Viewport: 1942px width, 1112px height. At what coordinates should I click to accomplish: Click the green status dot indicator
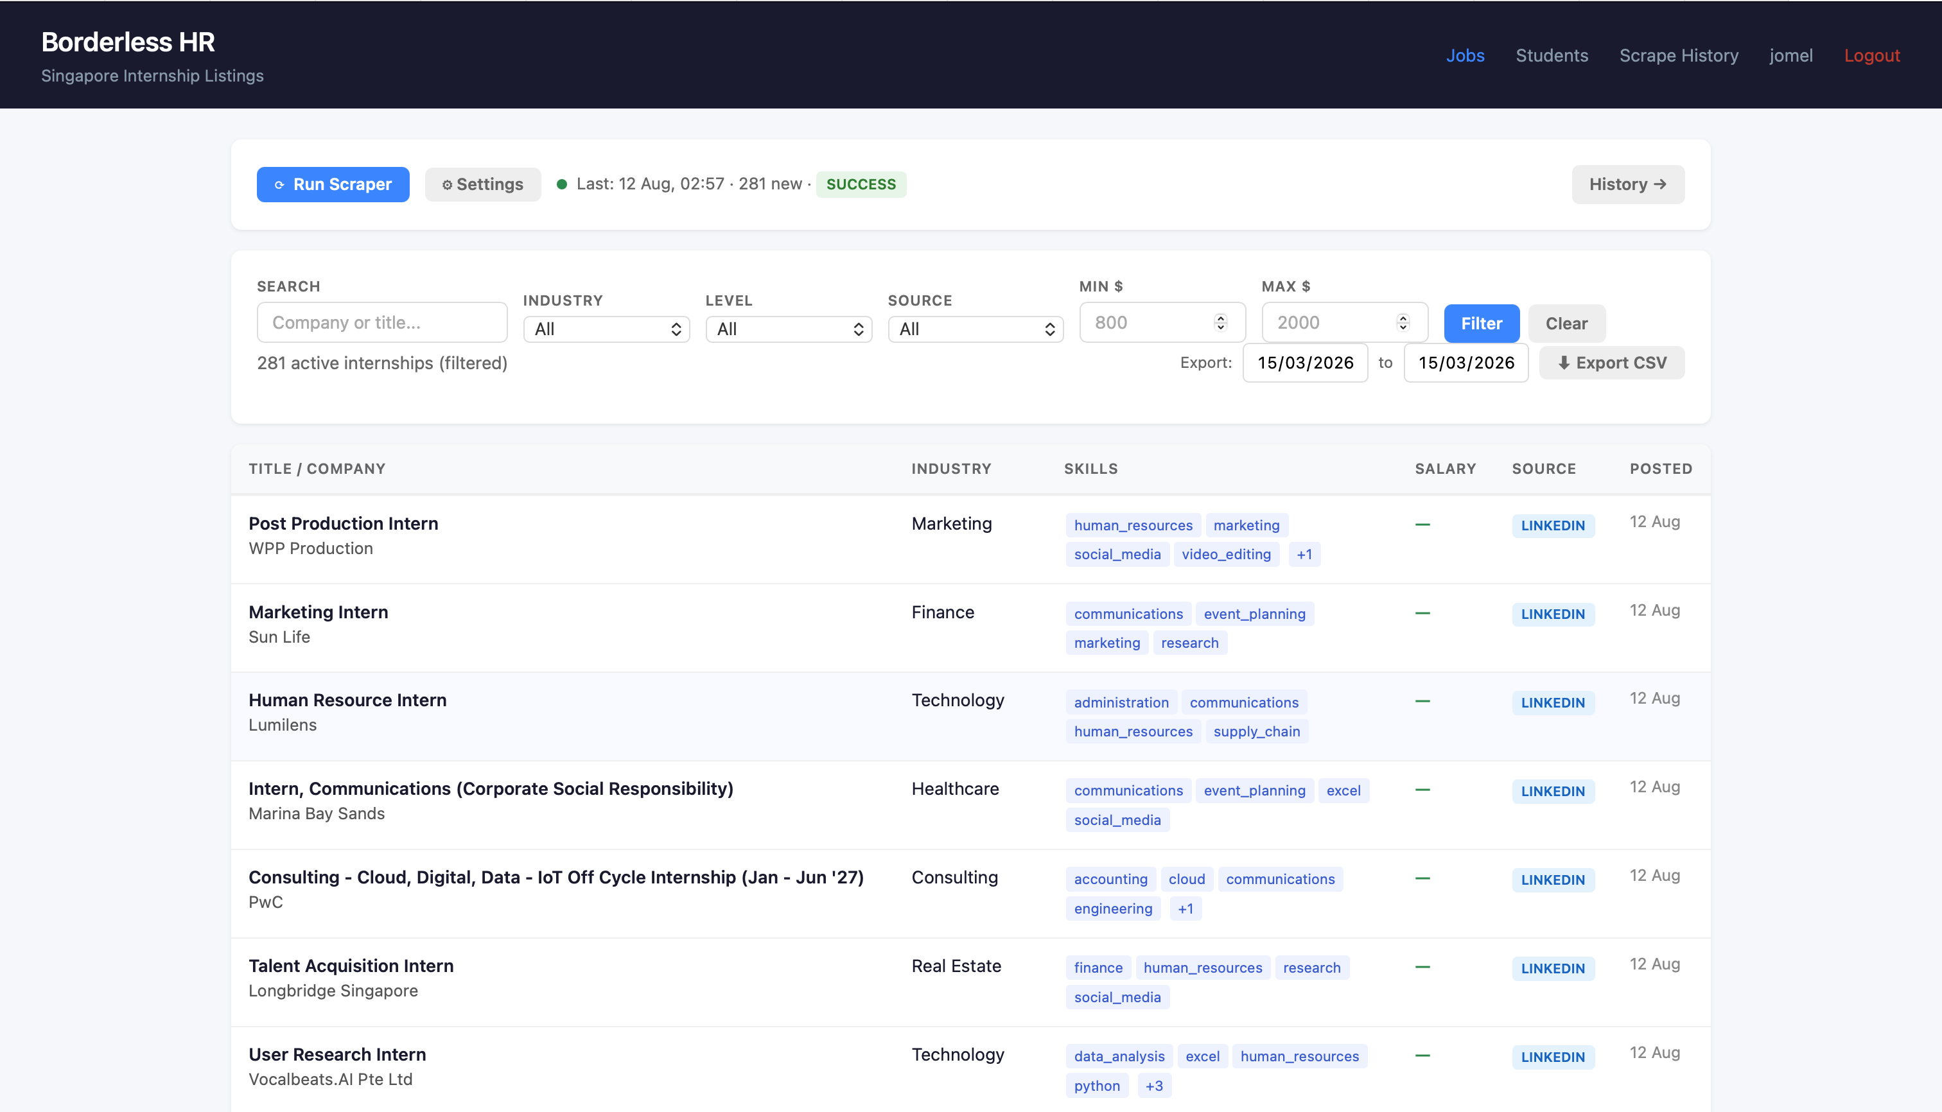point(561,184)
